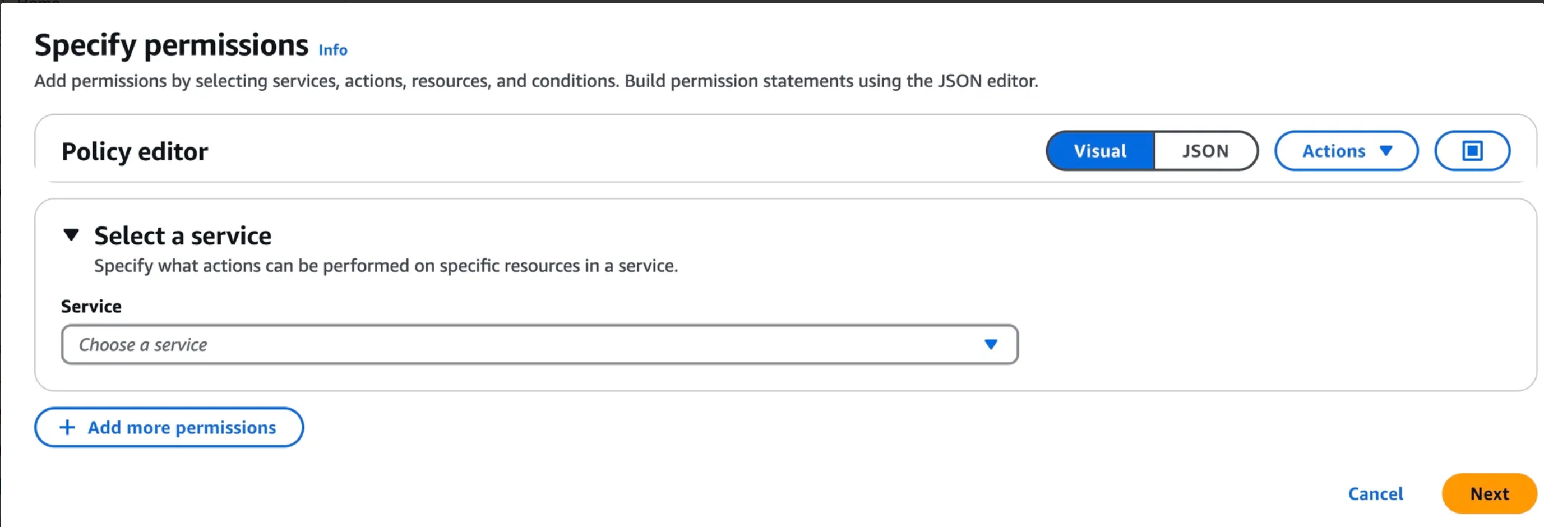Switch policy editor to Visual mode
Screen dimensions: 1544x527
pyautogui.click(x=1099, y=150)
